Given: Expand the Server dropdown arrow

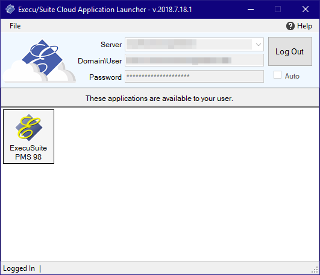Looking at the screenshot, I should coord(259,44).
